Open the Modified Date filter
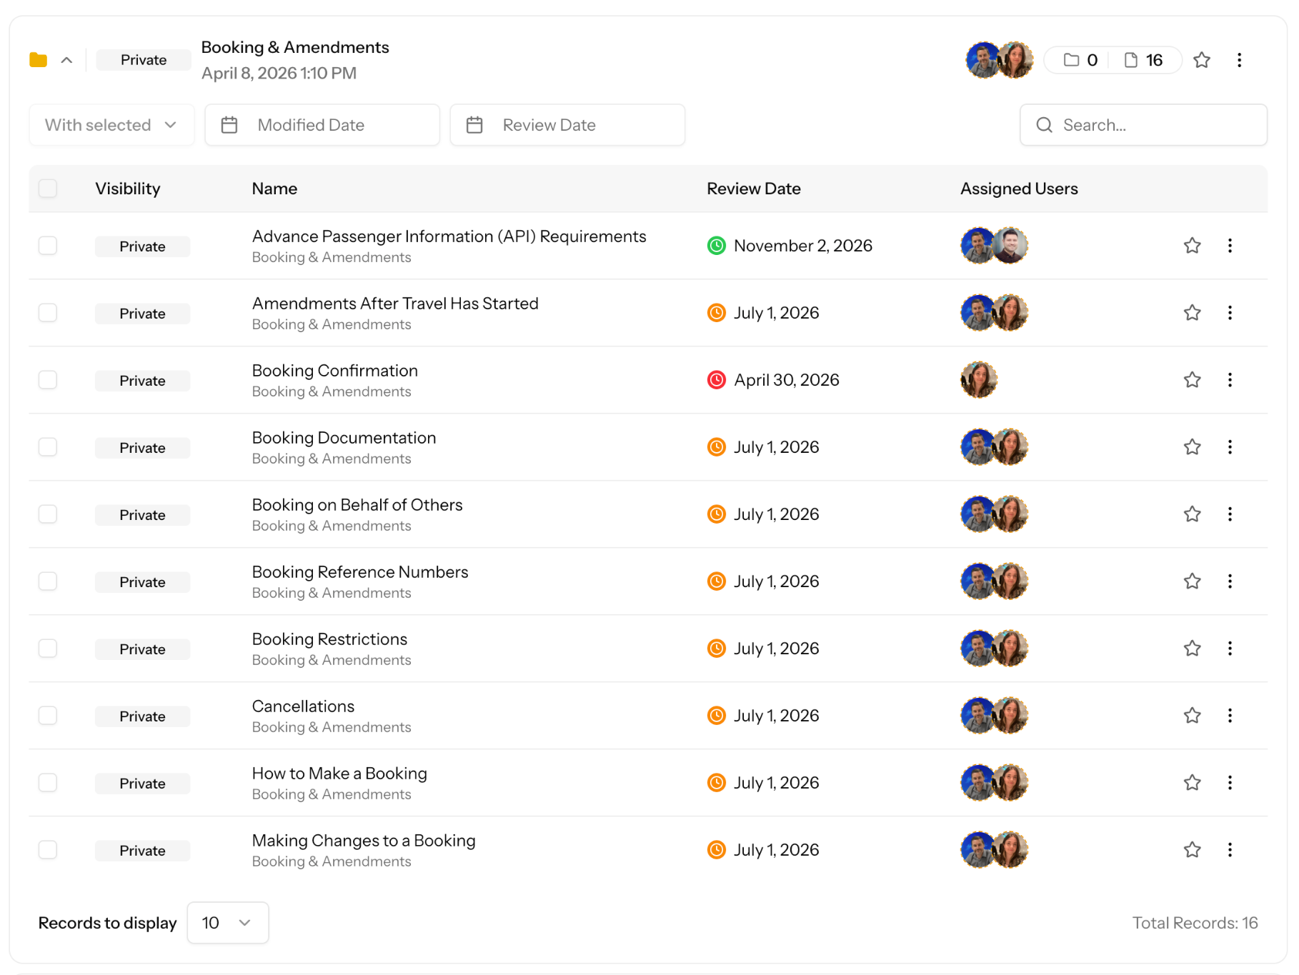 click(x=322, y=125)
